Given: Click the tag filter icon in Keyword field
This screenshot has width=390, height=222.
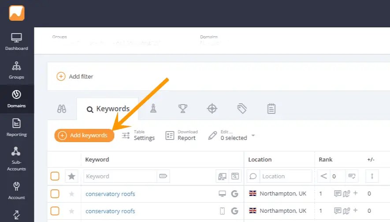Looking at the screenshot, I should point(163,176).
